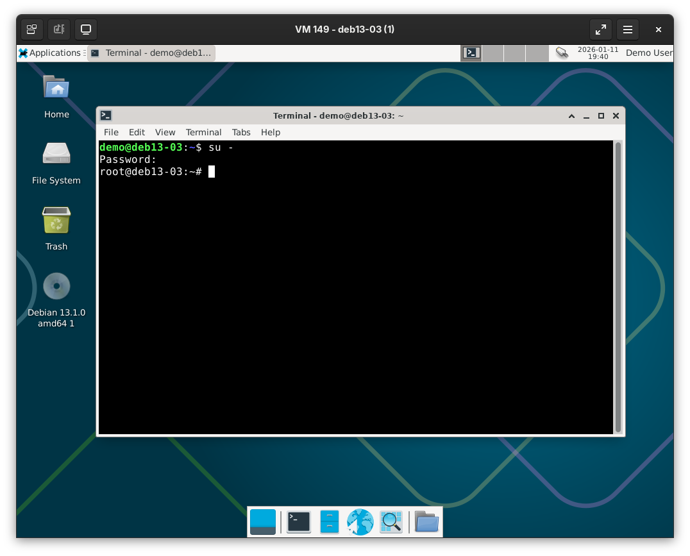Click the terminal's vertical scrollbar
Screen dimensions: 690x556
(x=618, y=286)
